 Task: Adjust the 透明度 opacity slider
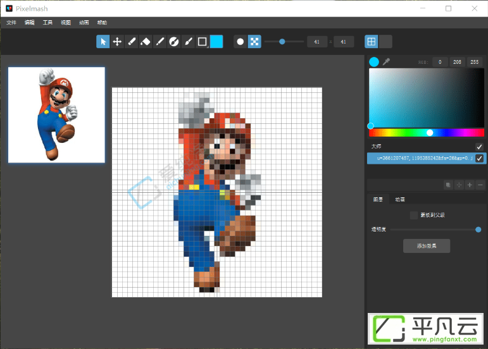(x=435, y=230)
